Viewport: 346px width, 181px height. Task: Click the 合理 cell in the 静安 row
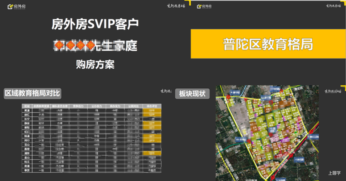(60, 123)
